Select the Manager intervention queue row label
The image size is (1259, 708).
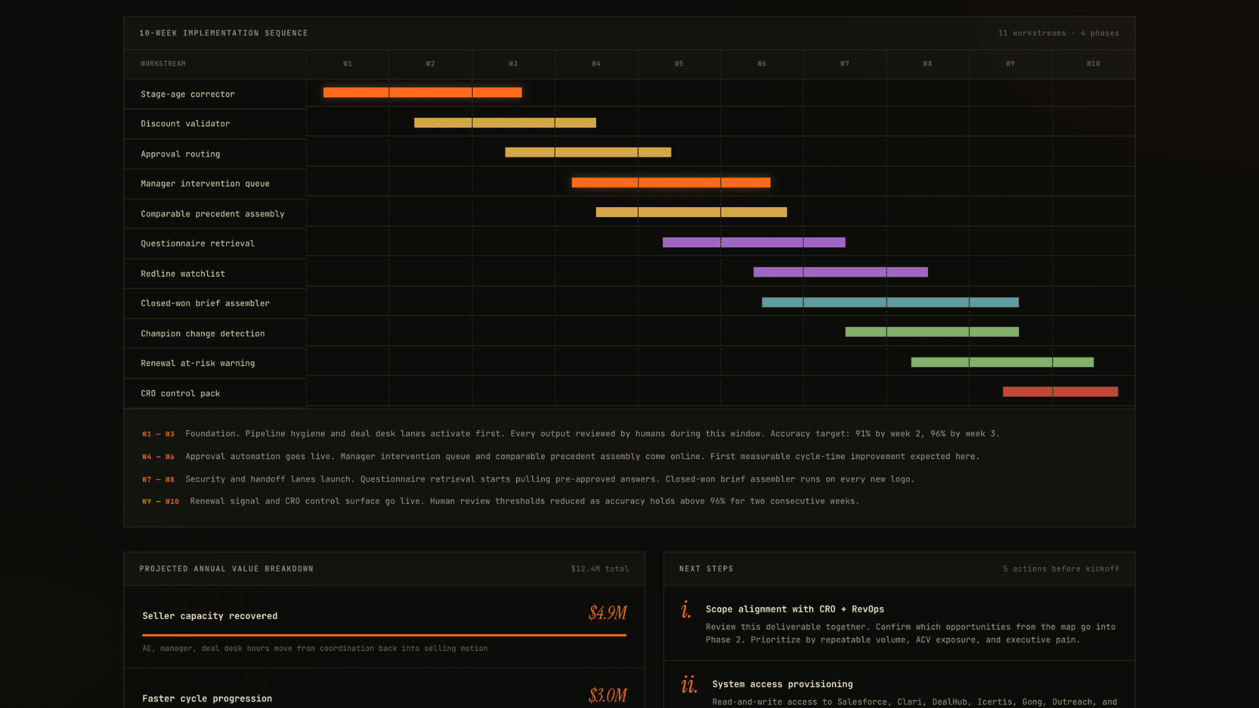[x=205, y=184]
